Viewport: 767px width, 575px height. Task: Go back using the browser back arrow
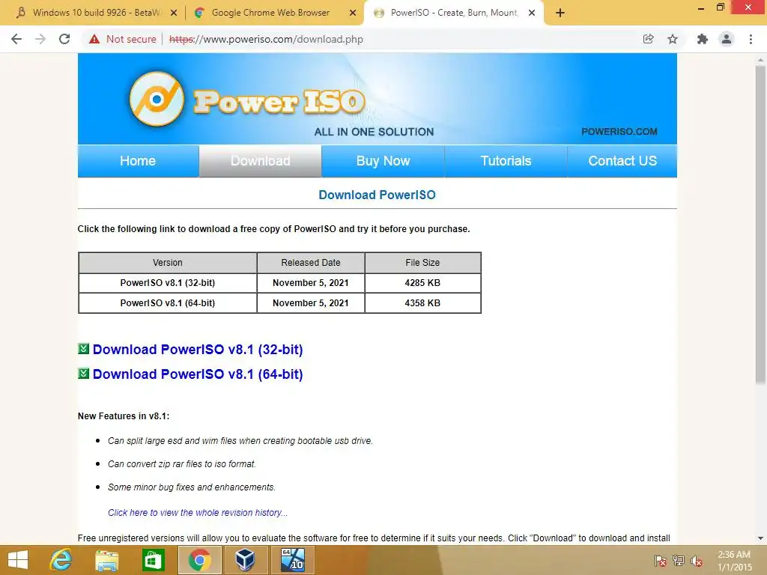(x=16, y=39)
